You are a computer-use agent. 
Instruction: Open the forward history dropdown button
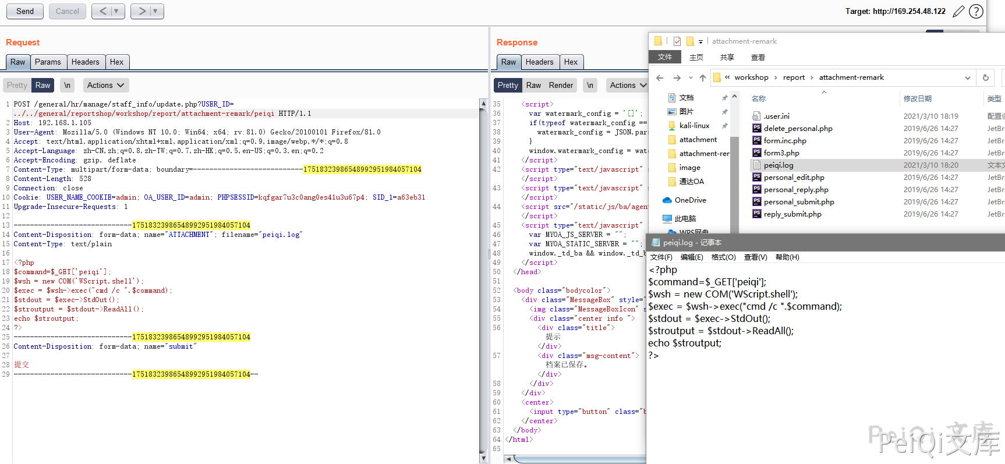[155, 11]
